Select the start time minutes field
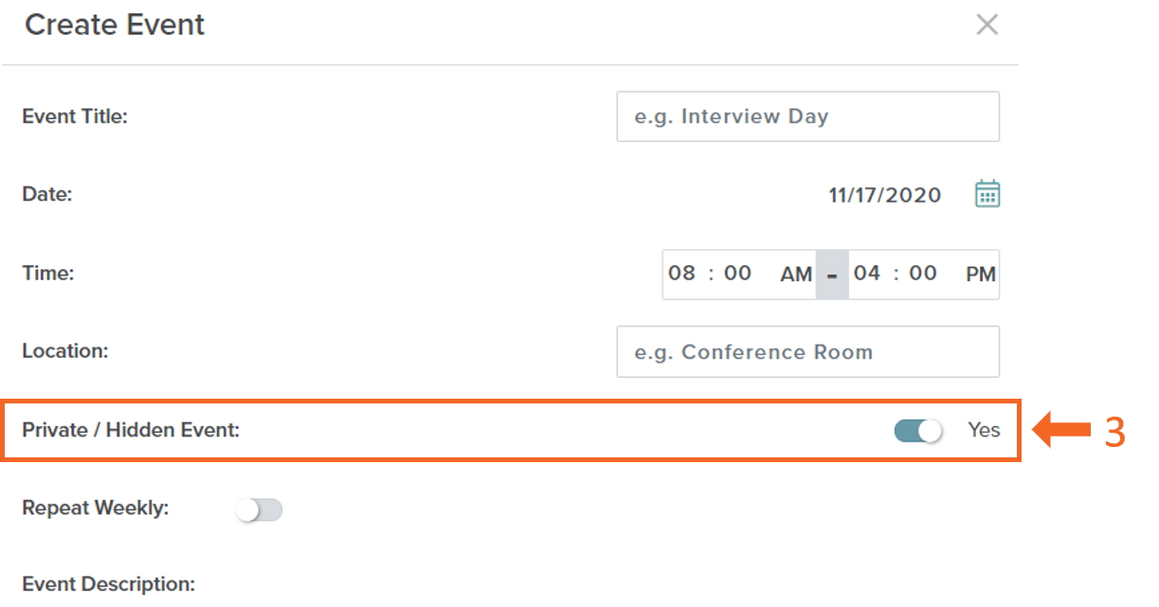The image size is (1159, 607). [737, 274]
